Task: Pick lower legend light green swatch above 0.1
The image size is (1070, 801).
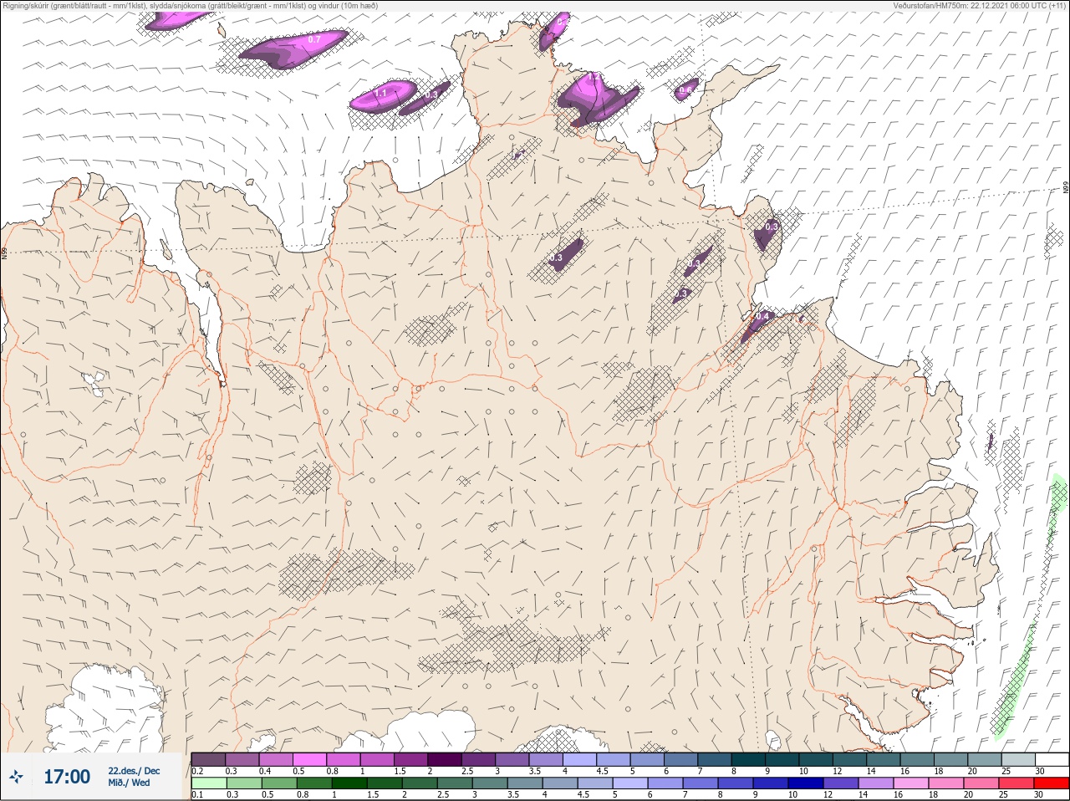Action: pos(208,783)
